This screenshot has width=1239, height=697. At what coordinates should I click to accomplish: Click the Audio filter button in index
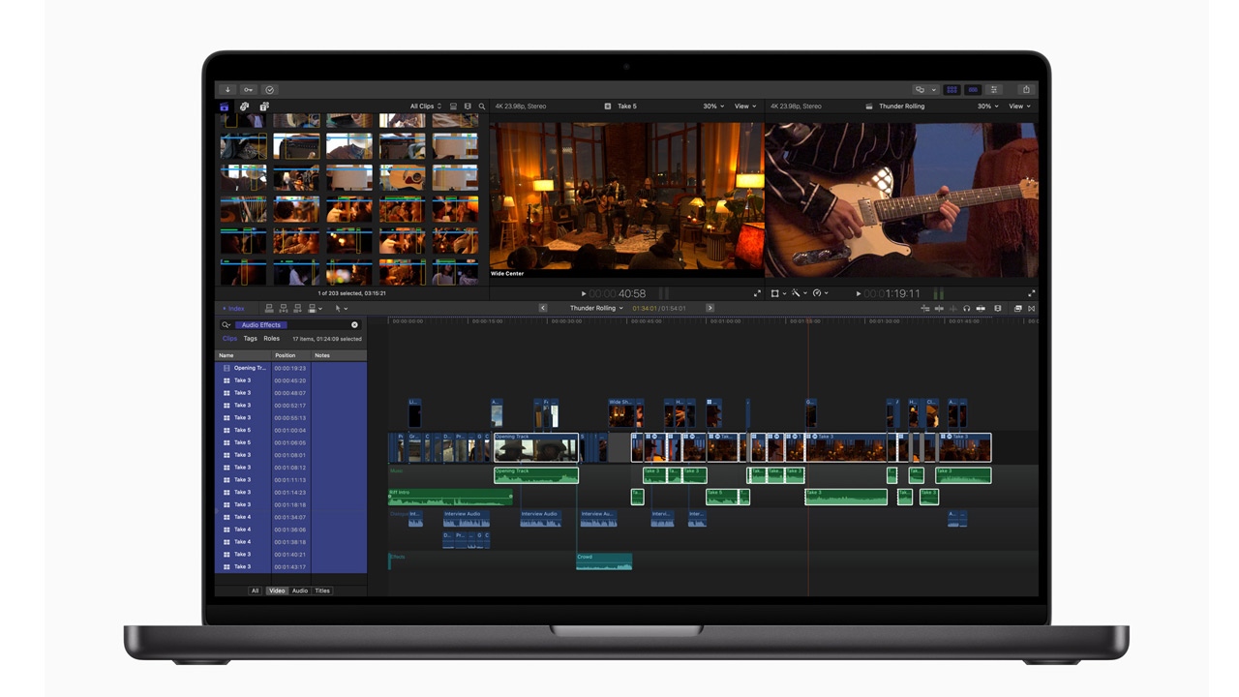(x=300, y=591)
